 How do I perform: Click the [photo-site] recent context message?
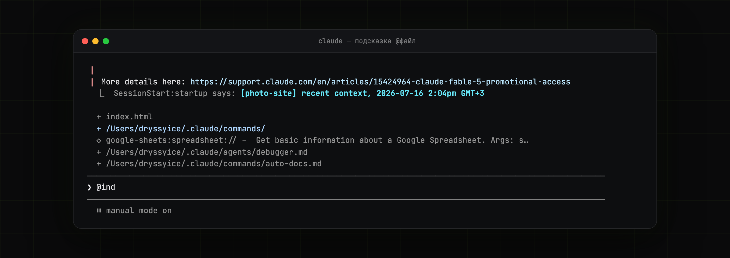click(362, 94)
